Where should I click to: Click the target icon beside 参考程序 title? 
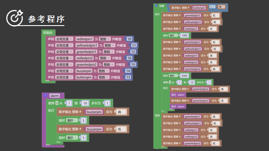point(15,18)
